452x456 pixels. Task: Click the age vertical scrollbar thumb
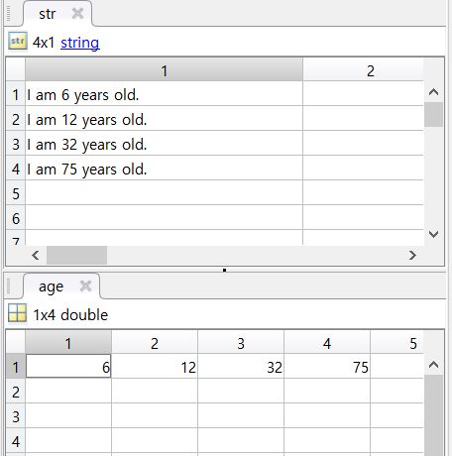tap(433, 415)
